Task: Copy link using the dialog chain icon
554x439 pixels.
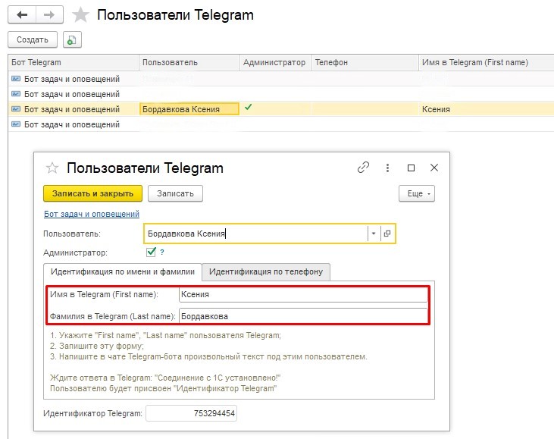Action: (x=363, y=168)
